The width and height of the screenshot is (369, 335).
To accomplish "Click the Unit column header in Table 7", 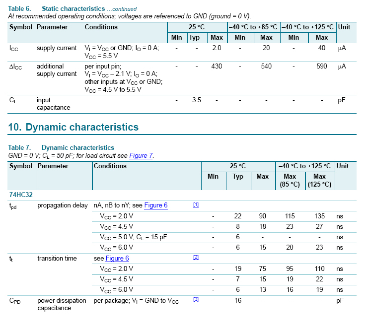I will [343, 166].
